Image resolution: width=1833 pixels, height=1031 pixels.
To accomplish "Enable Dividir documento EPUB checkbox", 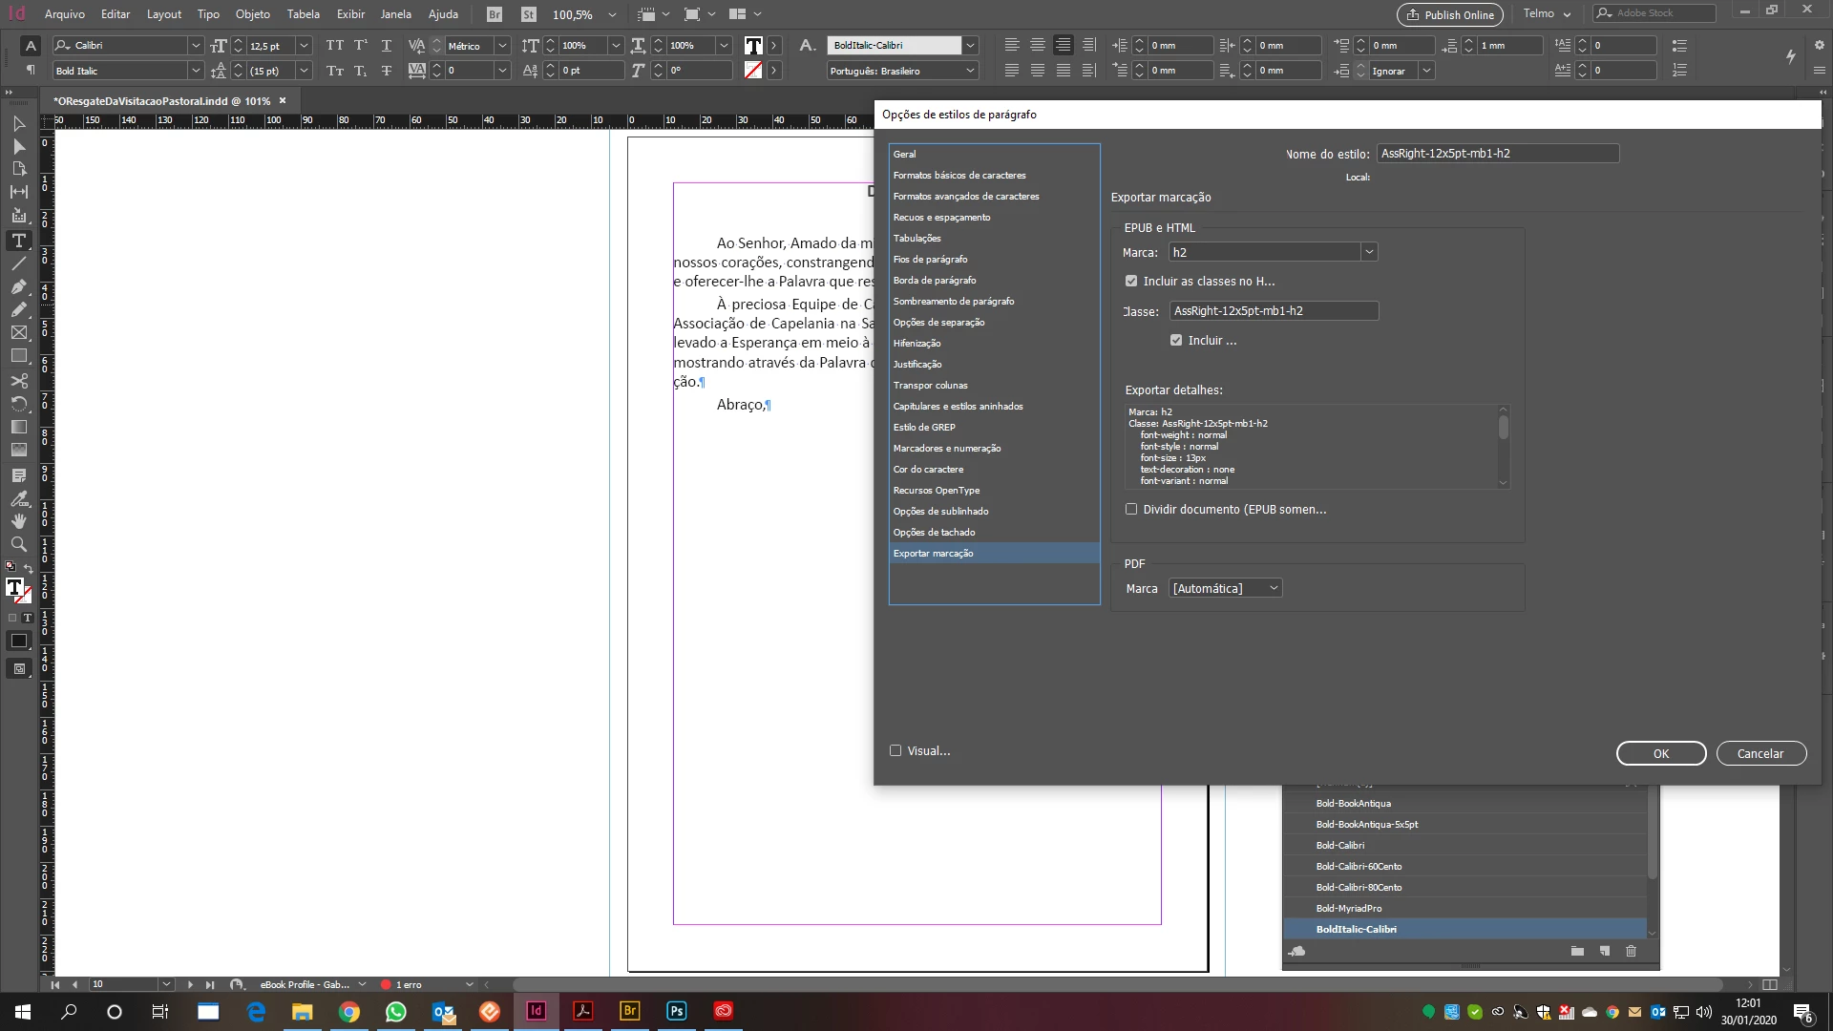I will pos(1131,510).
